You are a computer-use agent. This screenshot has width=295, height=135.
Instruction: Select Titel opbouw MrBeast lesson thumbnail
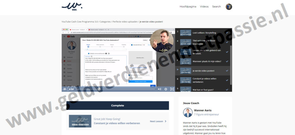click(186, 43)
